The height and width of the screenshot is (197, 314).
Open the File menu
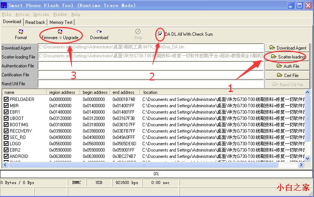(6, 14)
